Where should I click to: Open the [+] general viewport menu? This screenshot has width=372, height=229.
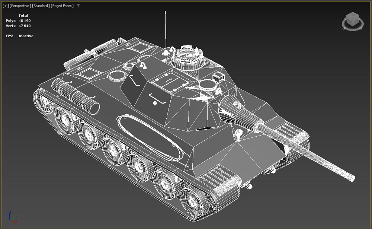(x=6, y=6)
